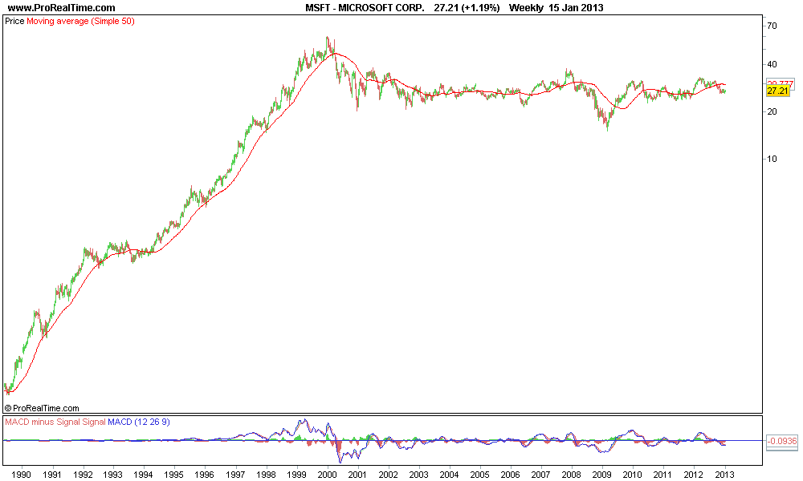This screenshot has height=481, width=803.
Task: Click the 2008 year label
Action: 572,475
